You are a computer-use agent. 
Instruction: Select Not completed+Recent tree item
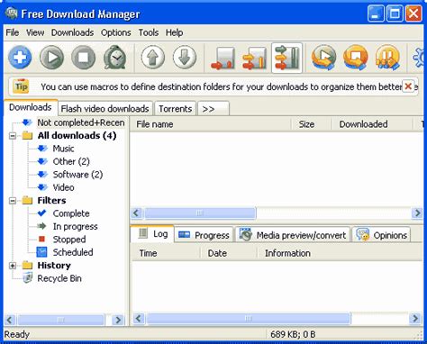(x=81, y=122)
